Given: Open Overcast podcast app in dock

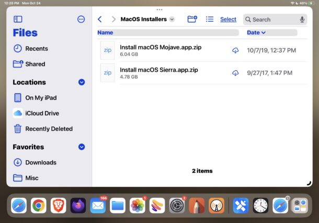Looking at the screenshot, I should 217,206.
